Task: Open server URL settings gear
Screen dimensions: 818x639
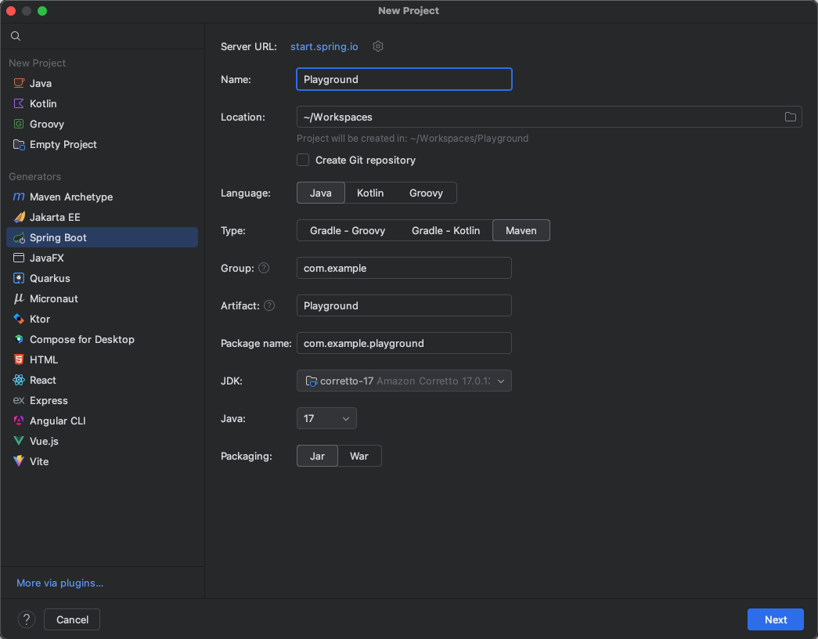Action: point(378,46)
